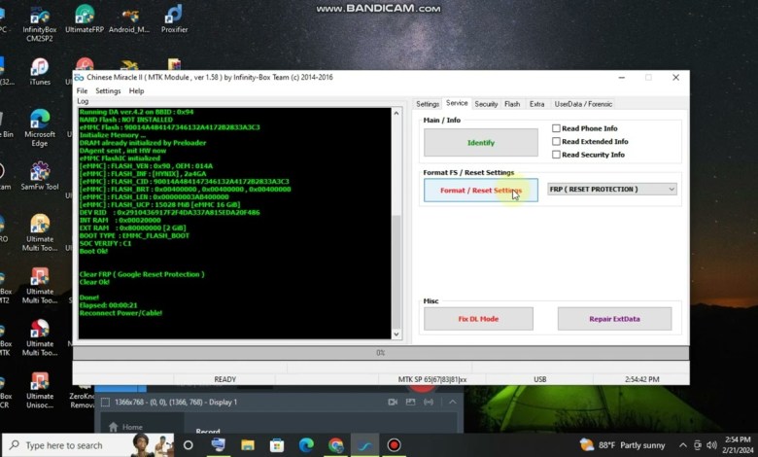Click the READY status bar entry
This screenshot has height=457, width=758.
[x=225, y=379]
